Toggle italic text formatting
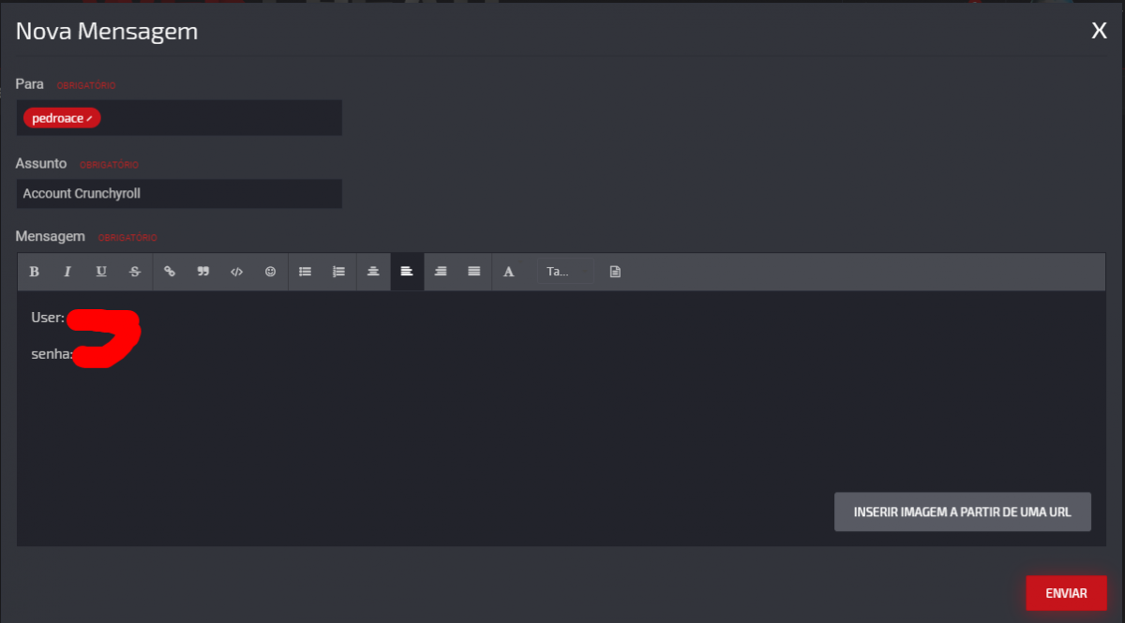Image resolution: width=1125 pixels, height=623 pixels. point(67,272)
